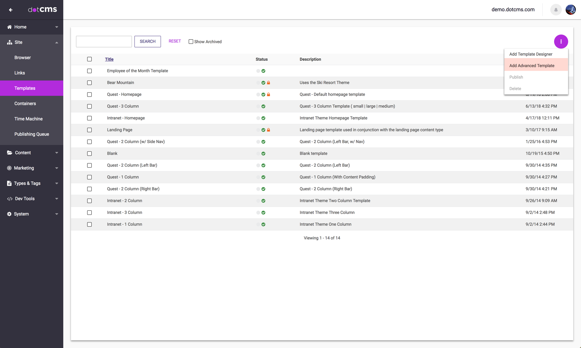The width and height of the screenshot is (581, 348).
Task: Open the user avatar menu
Action: [x=570, y=10]
